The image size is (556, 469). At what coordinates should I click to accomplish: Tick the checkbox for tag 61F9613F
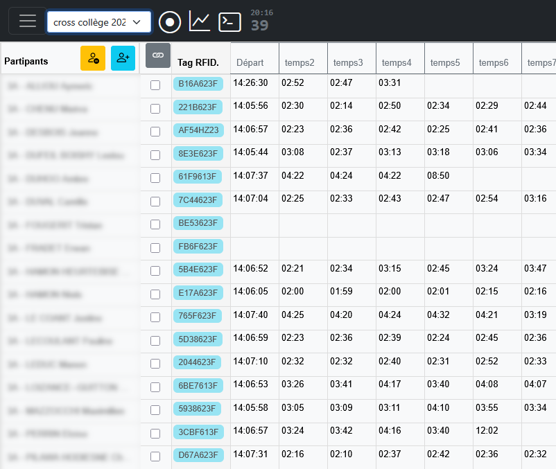point(155,178)
